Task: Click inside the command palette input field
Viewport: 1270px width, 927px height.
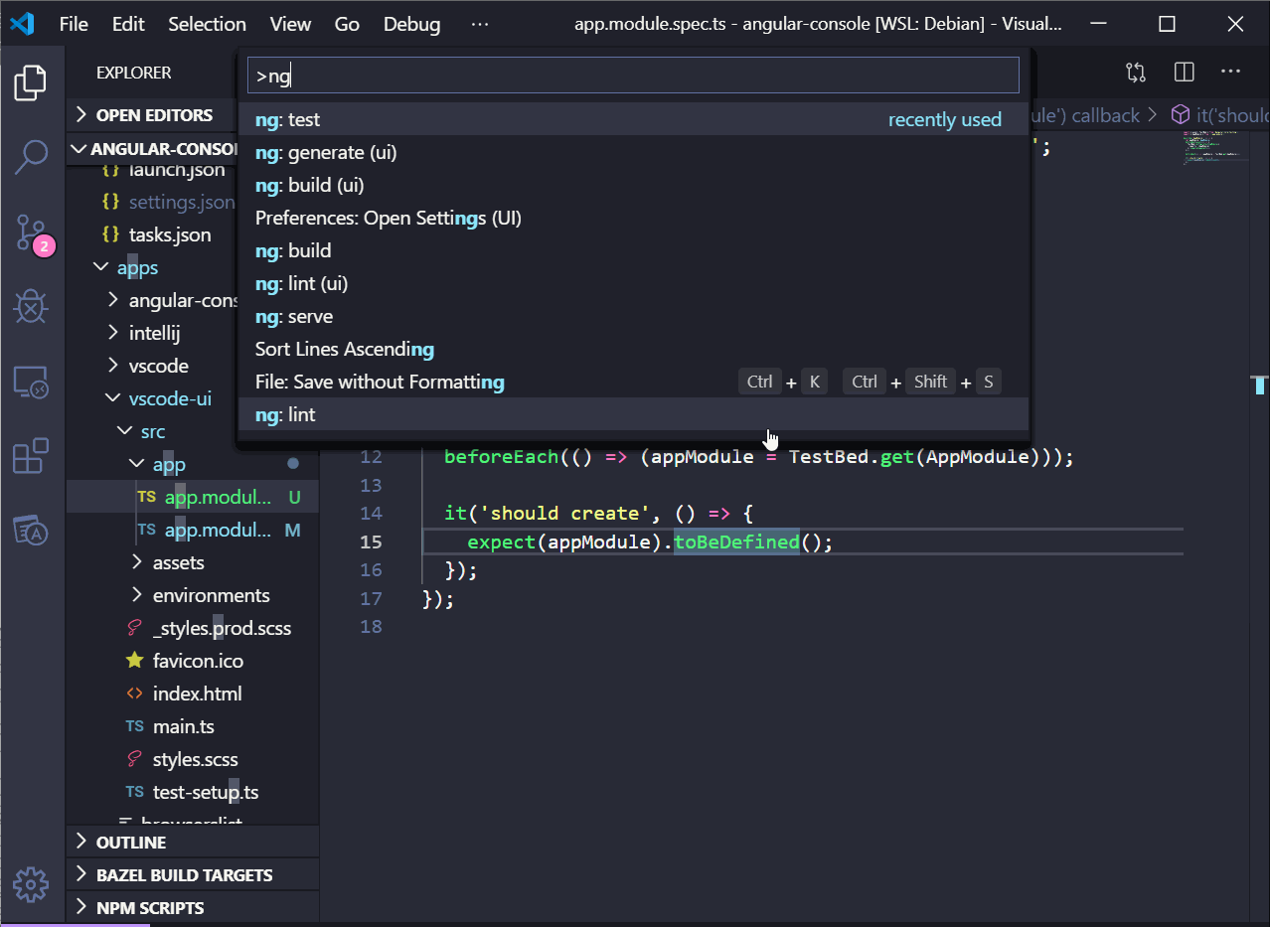Action: [633, 75]
